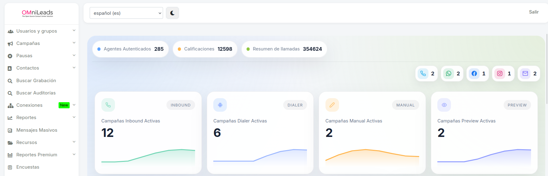Click the INBOUND badge
548x176 pixels.
[x=181, y=105]
